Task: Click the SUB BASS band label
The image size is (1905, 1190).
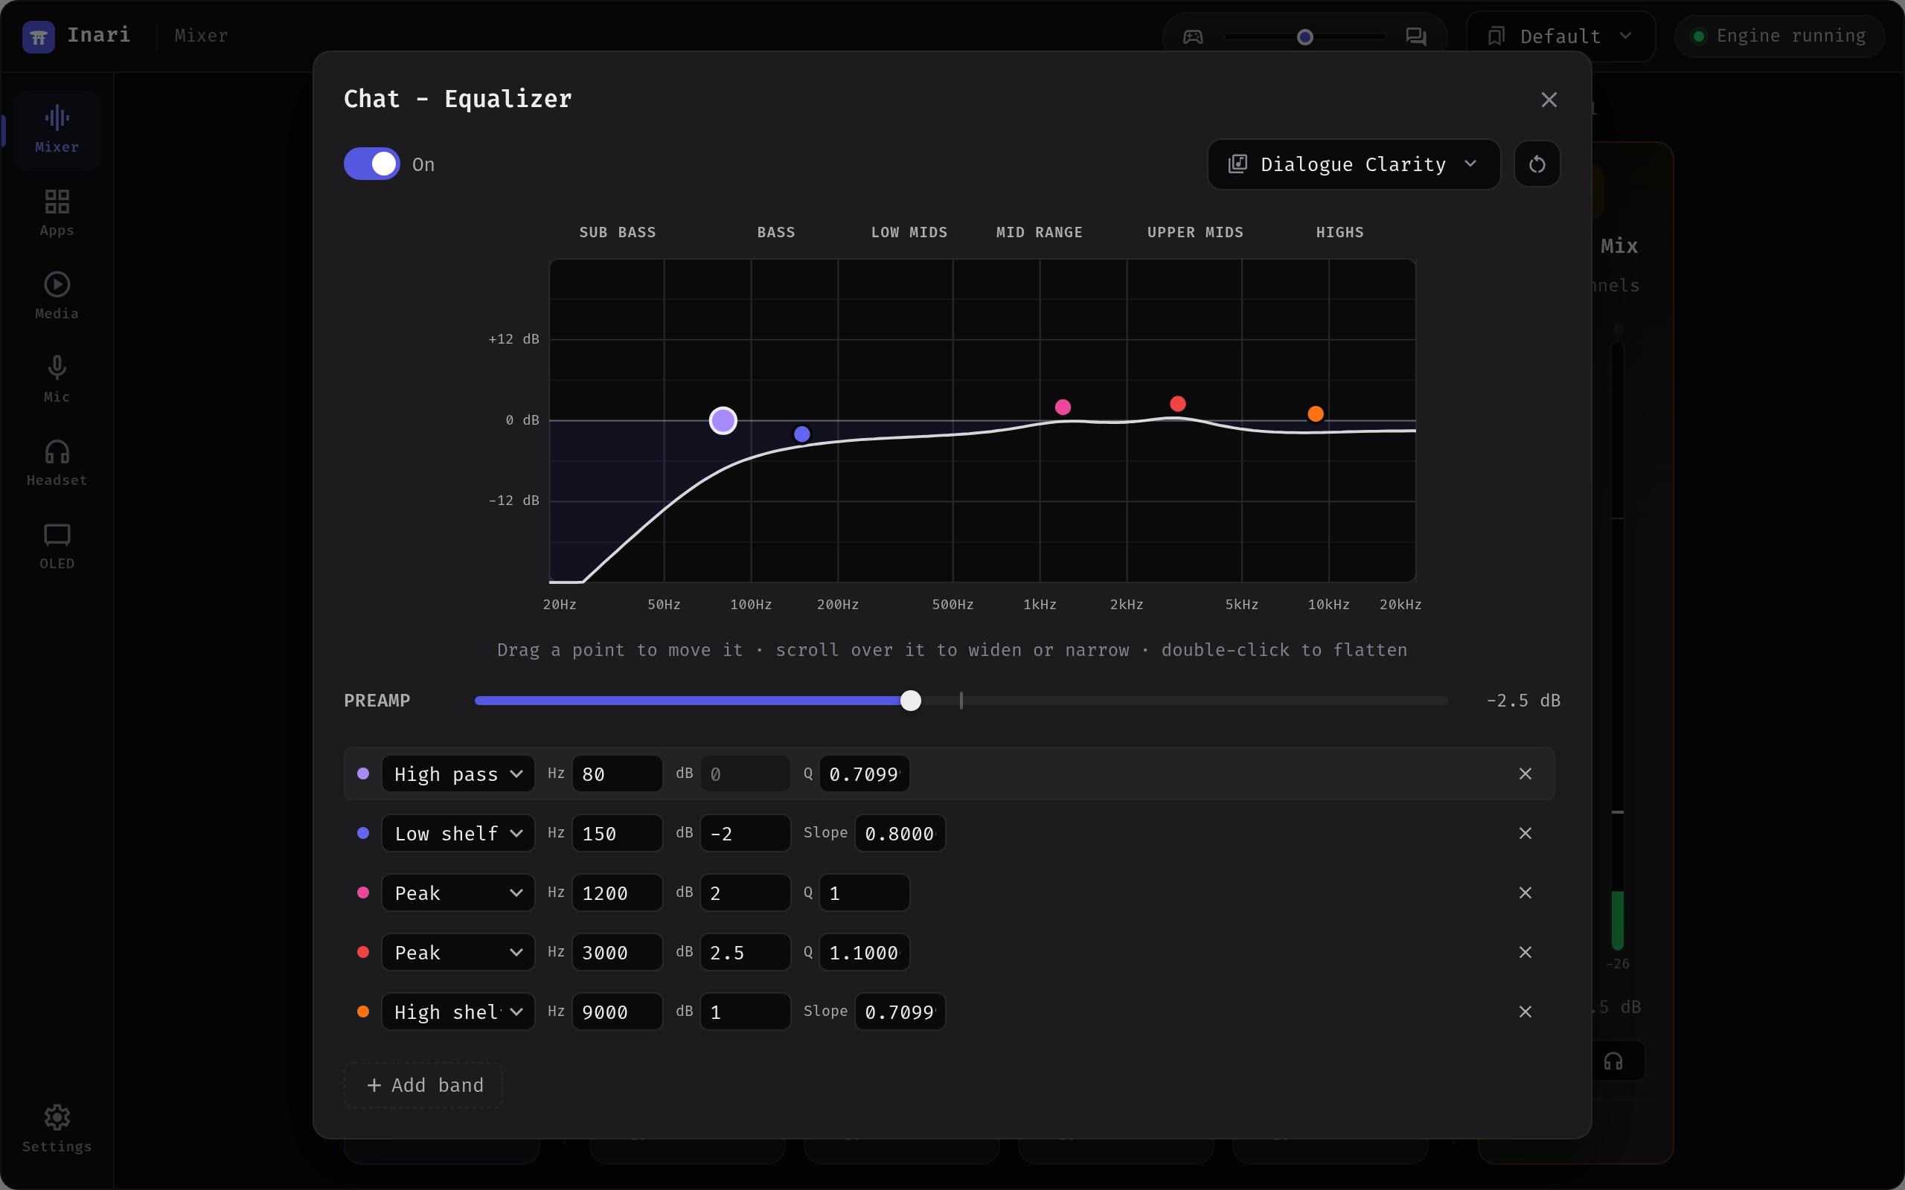Action: point(617,232)
